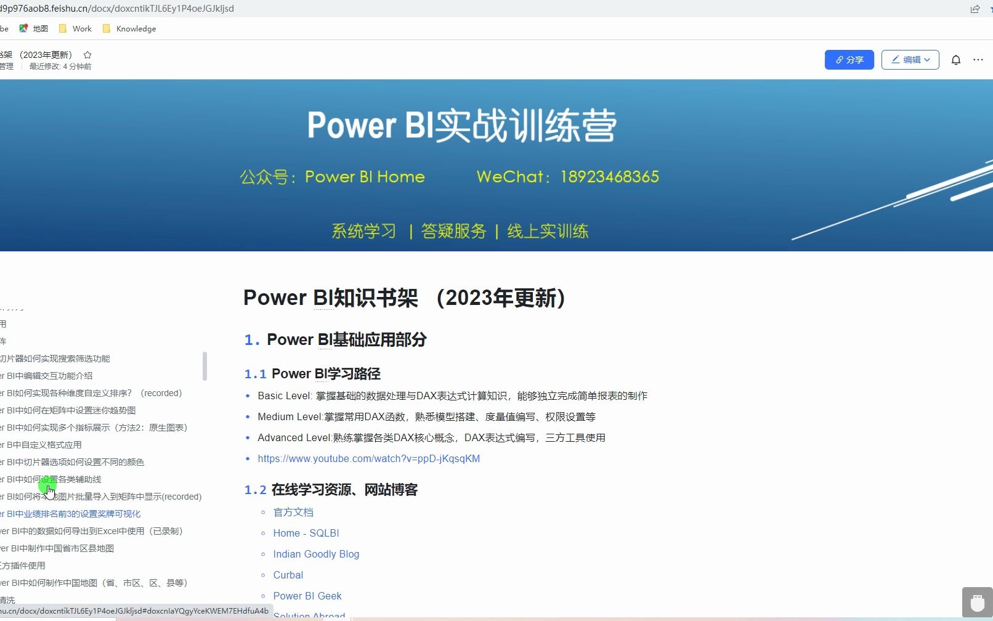This screenshot has width=993, height=621.
Task: Open outline item 如何制作中国地图 省市区县等
Action: (x=94, y=583)
